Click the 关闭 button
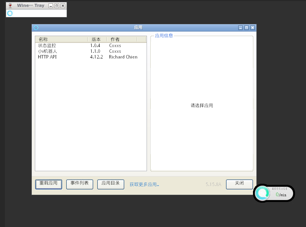 pos(239,184)
